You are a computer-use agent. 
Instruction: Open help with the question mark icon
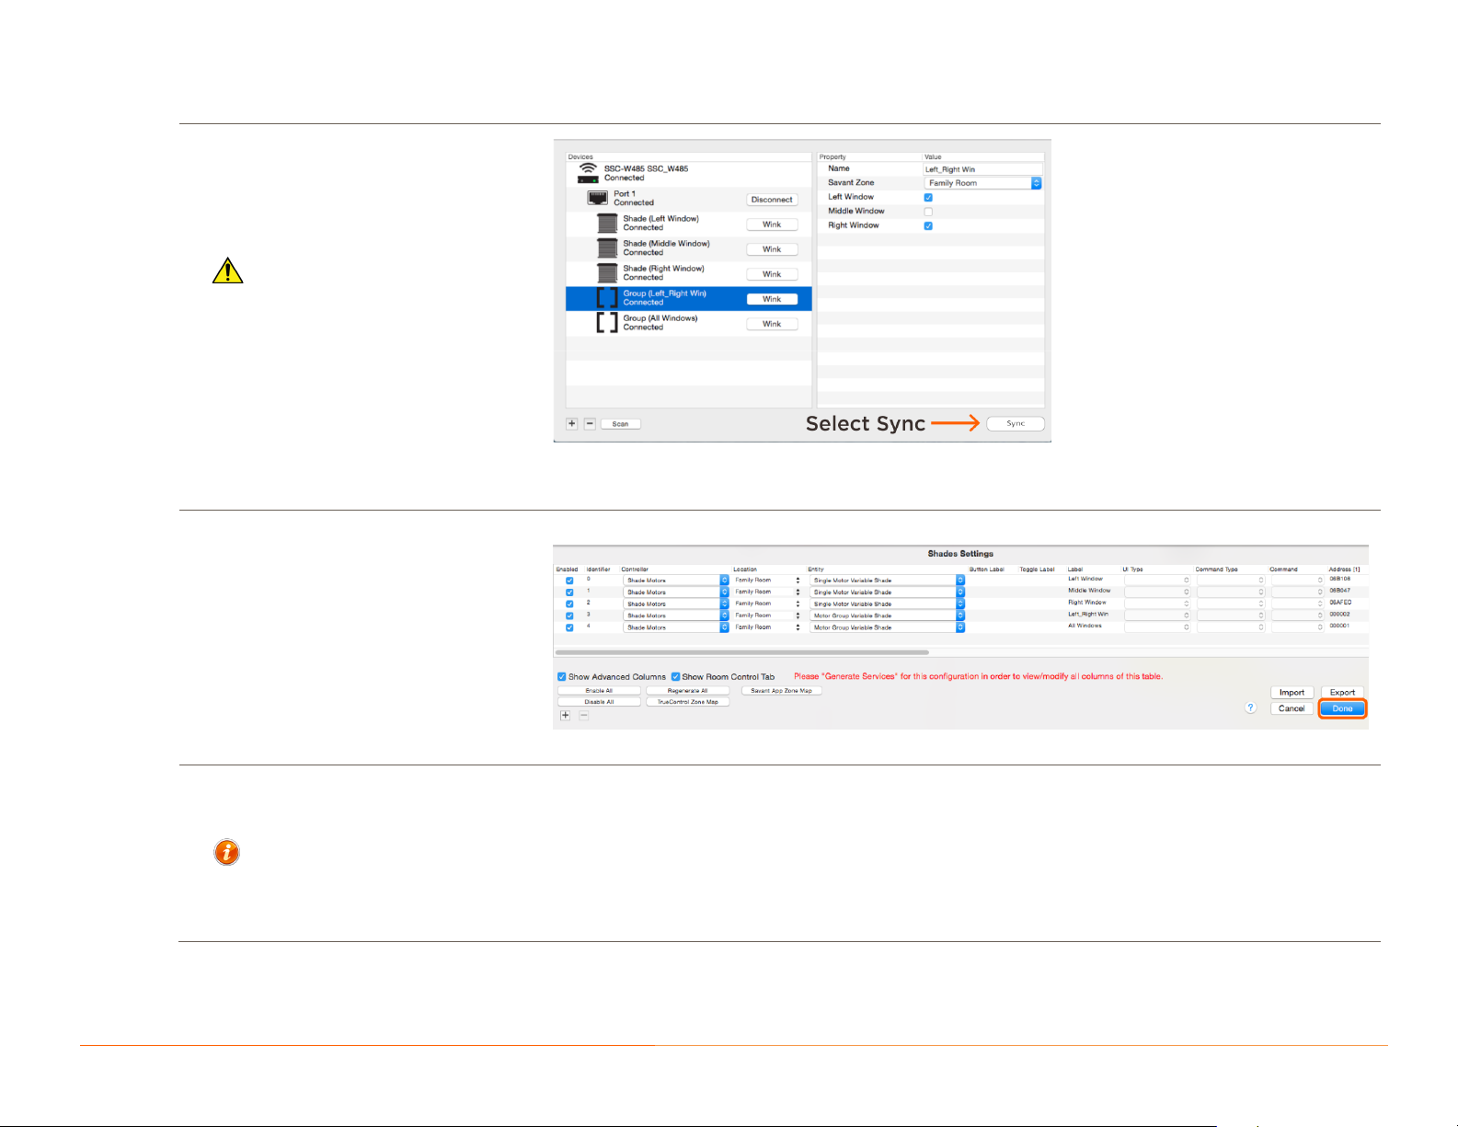[1250, 707]
